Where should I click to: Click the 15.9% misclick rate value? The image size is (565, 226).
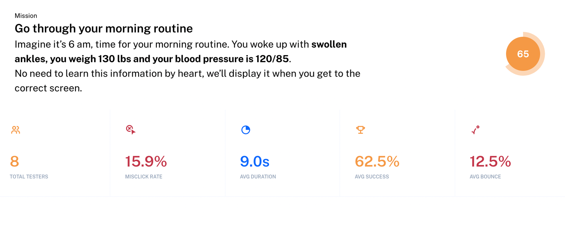point(146,161)
